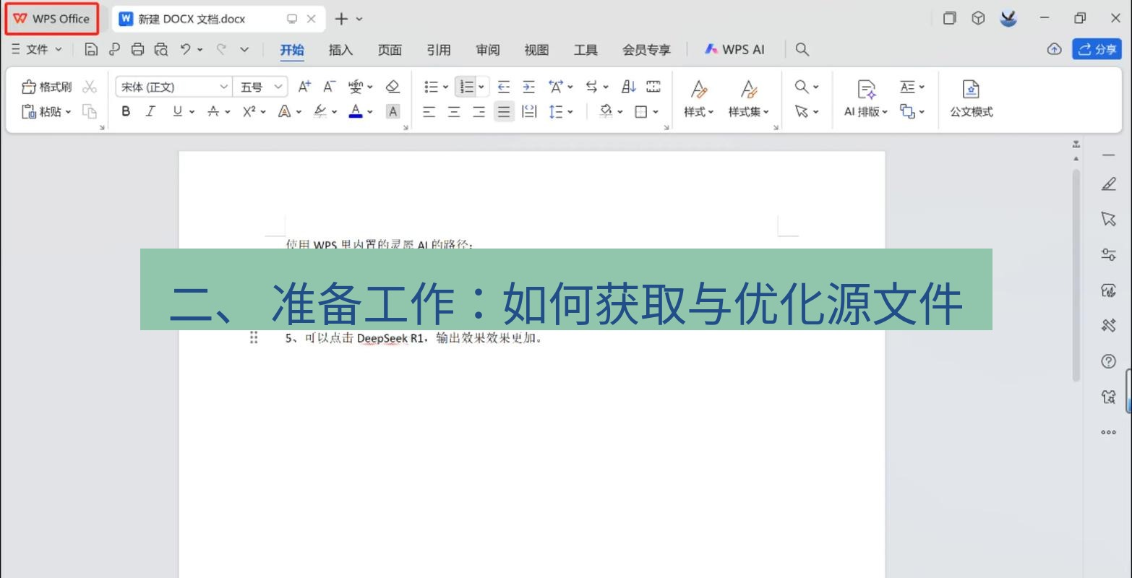This screenshot has width=1132, height=578.
Task: Apply the blue font color A
Action: 356,111
